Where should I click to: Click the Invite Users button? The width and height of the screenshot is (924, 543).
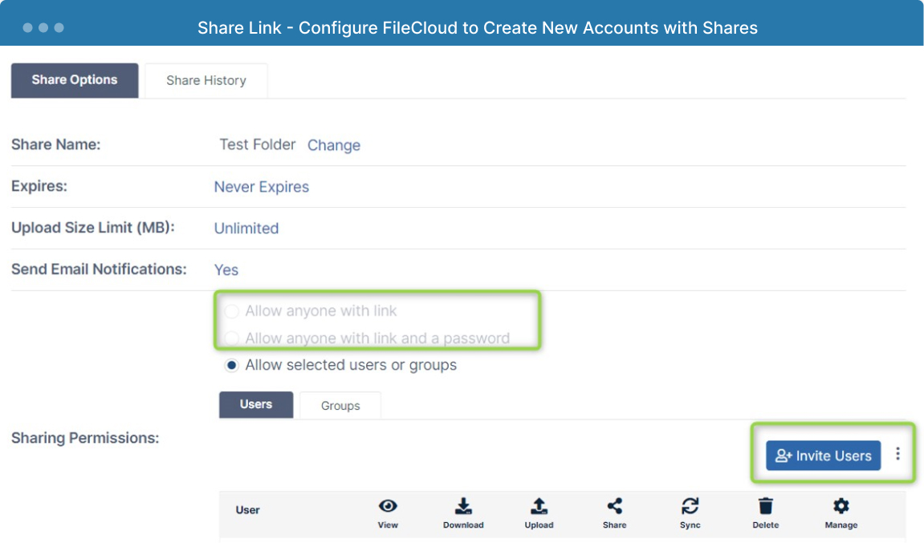coord(823,456)
